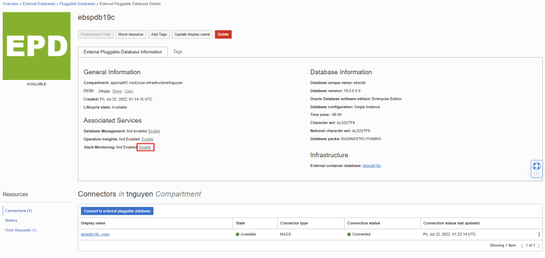Copy the OCID to clipboard
The height and width of the screenshot is (258, 545).
coord(129,91)
